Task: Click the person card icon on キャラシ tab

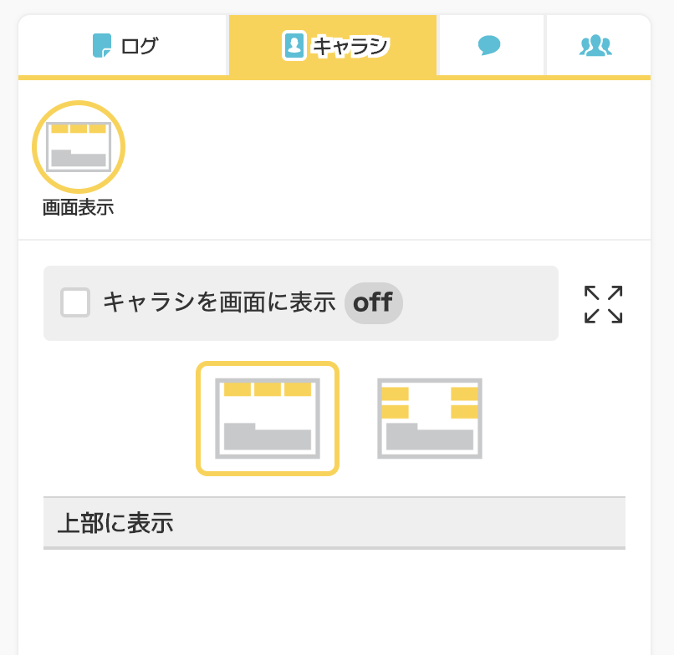Action: (294, 45)
